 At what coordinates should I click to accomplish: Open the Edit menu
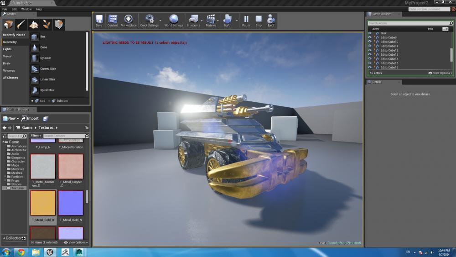(14, 9)
